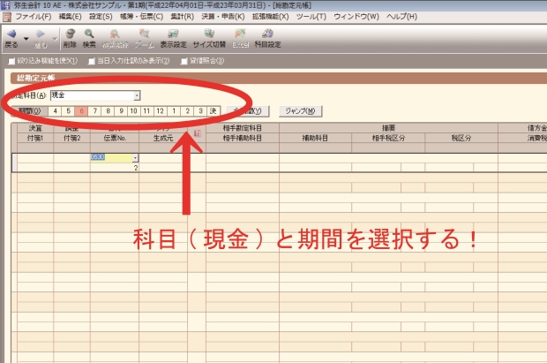Open the dropdown arrow beside 戻る

(x=26, y=39)
